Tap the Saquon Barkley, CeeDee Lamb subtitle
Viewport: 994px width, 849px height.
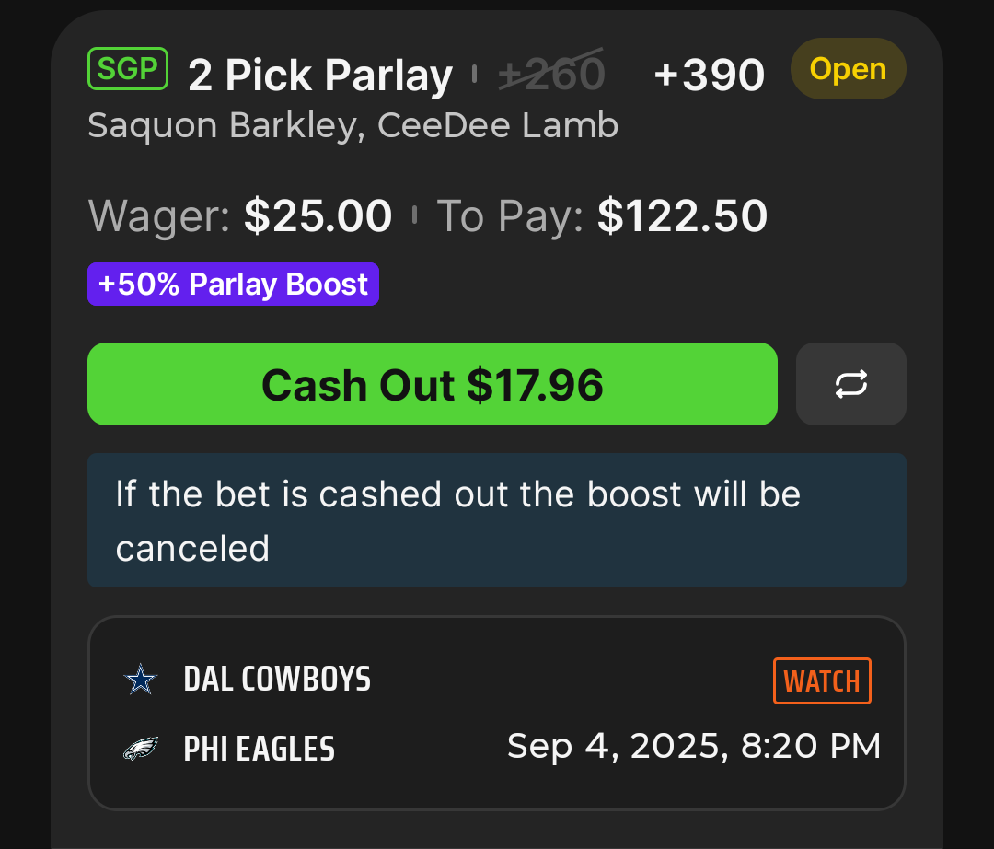tap(353, 125)
